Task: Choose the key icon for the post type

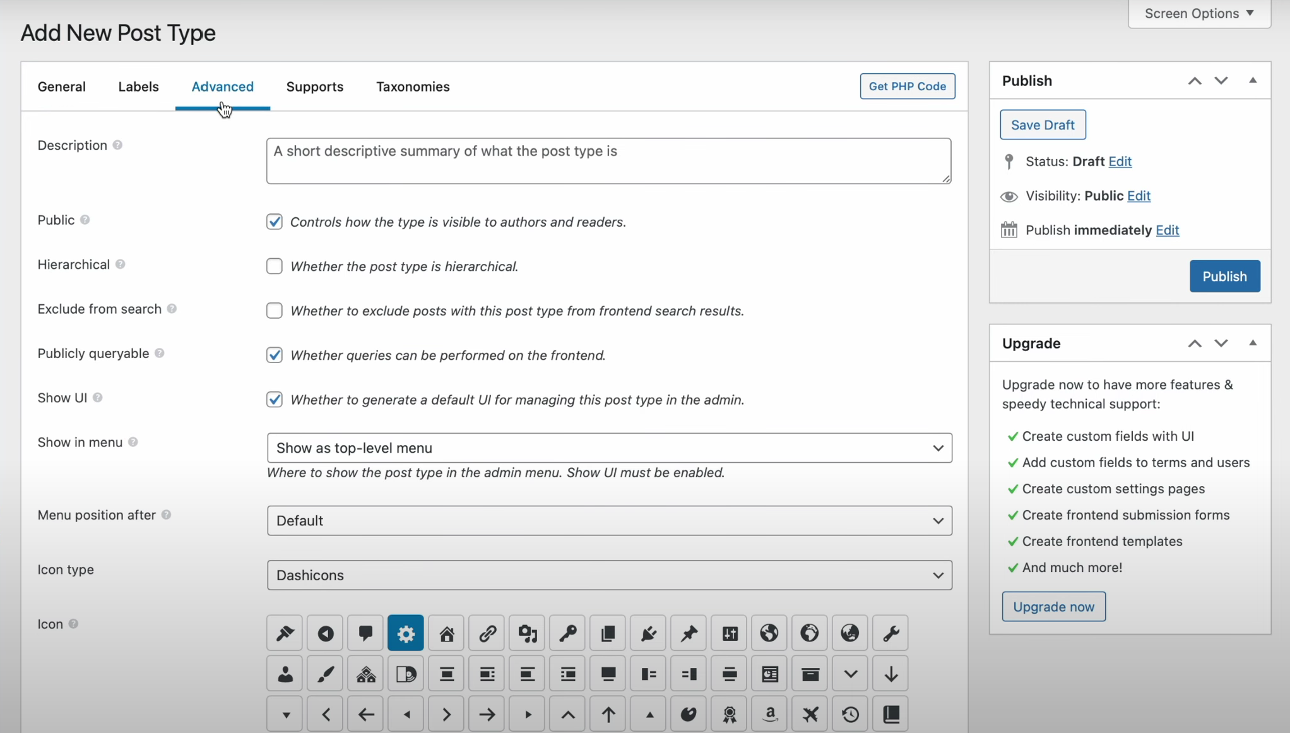Action: [x=567, y=633]
